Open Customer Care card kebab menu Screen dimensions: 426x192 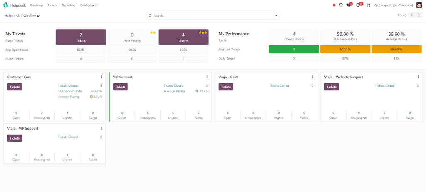101,77
